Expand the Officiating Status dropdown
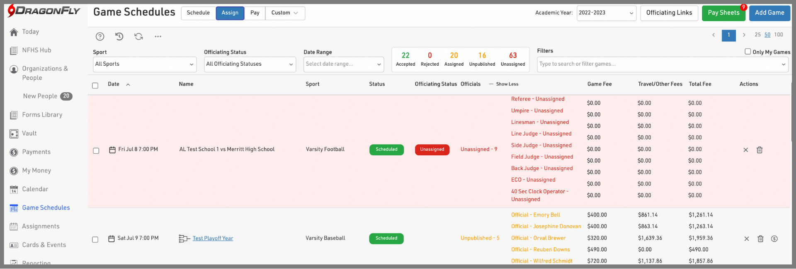This screenshot has height=269, width=796. [x=250, y=64]
